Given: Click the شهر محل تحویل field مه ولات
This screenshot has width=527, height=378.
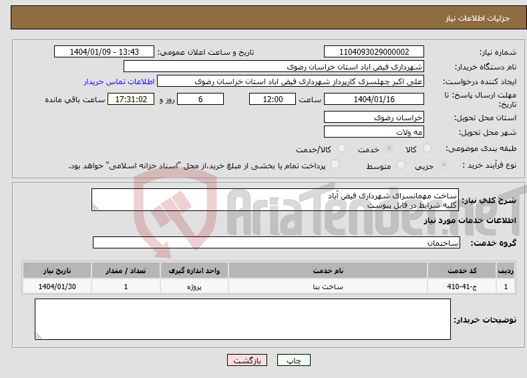Looking at the screenshot, I should [374, 132].
